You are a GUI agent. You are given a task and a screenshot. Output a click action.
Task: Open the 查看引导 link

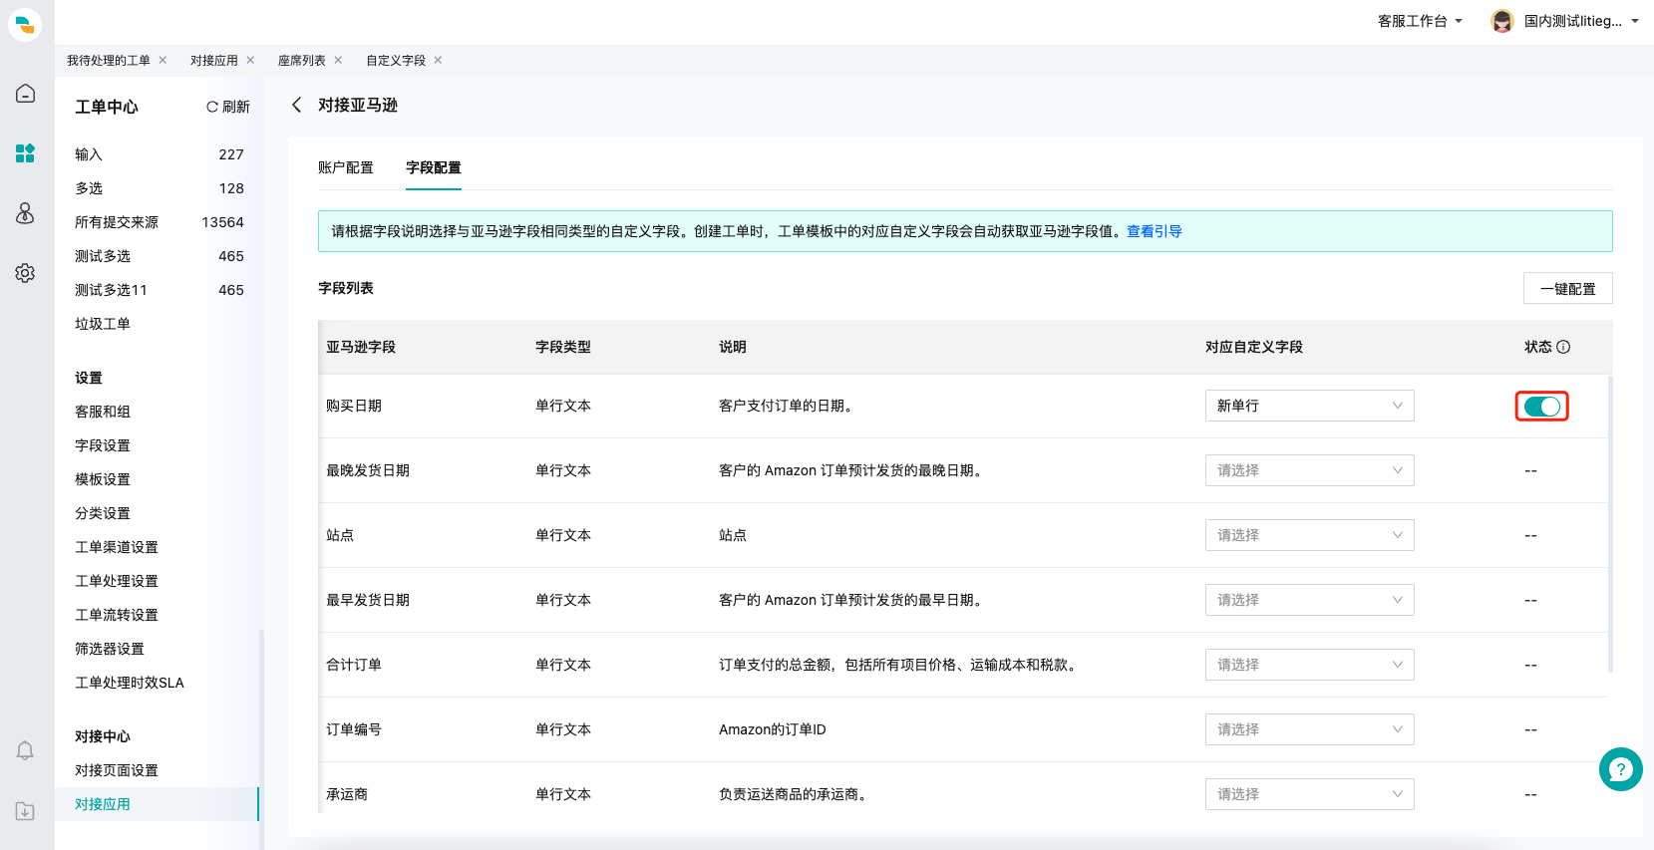[x=1155, y=231]
